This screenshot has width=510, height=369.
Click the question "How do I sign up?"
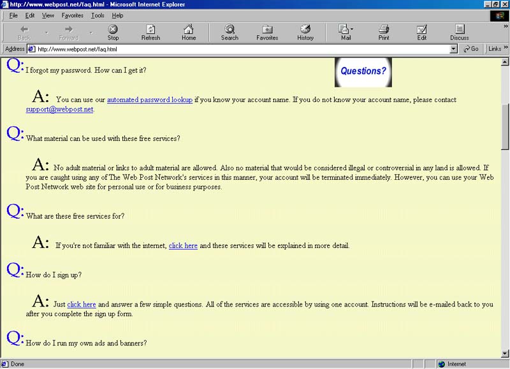point(54,275)
